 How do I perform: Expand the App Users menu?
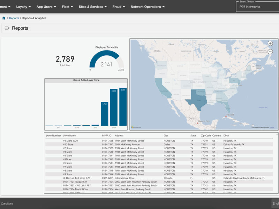pos(46,7)
